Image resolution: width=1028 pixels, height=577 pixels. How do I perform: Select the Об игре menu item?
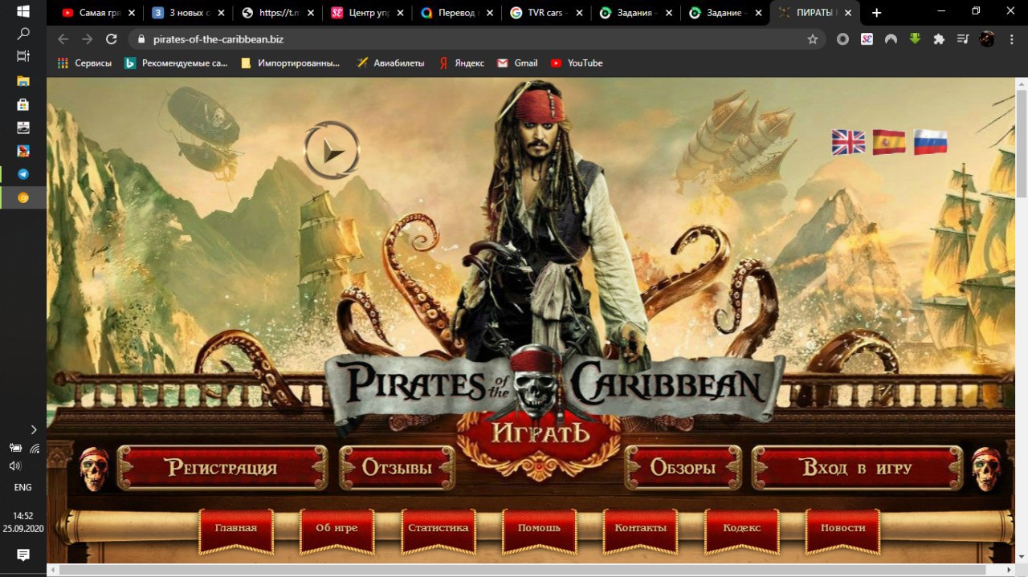[337, 529]
